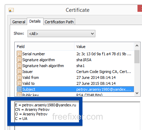The height and width of the screenshot is (130, 142).
Task: Click the value 27 June 2015 08:14:14
Action: click(96, 83)
